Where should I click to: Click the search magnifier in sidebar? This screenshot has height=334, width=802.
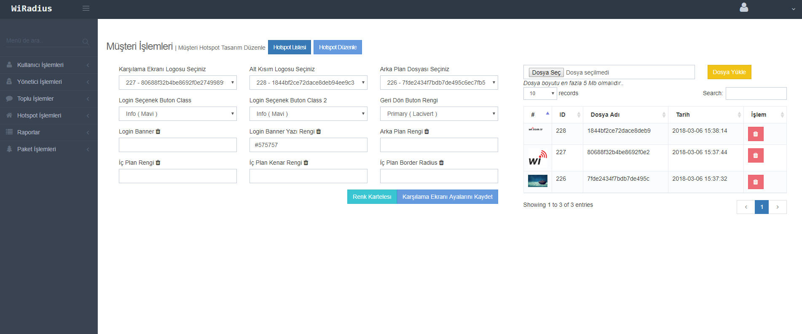[86, 41]
